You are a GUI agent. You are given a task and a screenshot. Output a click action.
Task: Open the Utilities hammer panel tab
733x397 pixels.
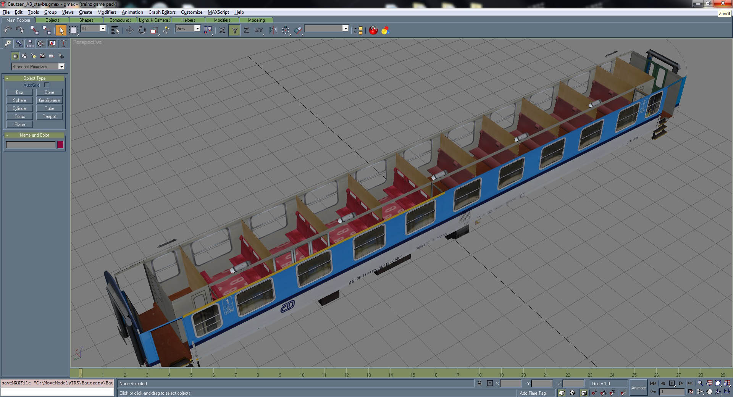[x=63, y=44]
